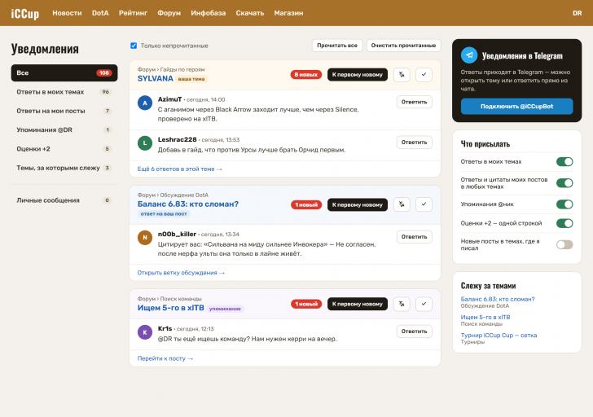Open Инфобаза menu item

(x=208, y=13)
